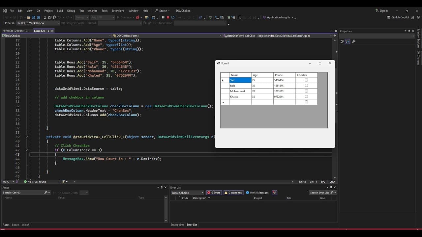Open the Search box in the title bar
Viewport: 422px width, 237px height.
[x=162, y=11]
